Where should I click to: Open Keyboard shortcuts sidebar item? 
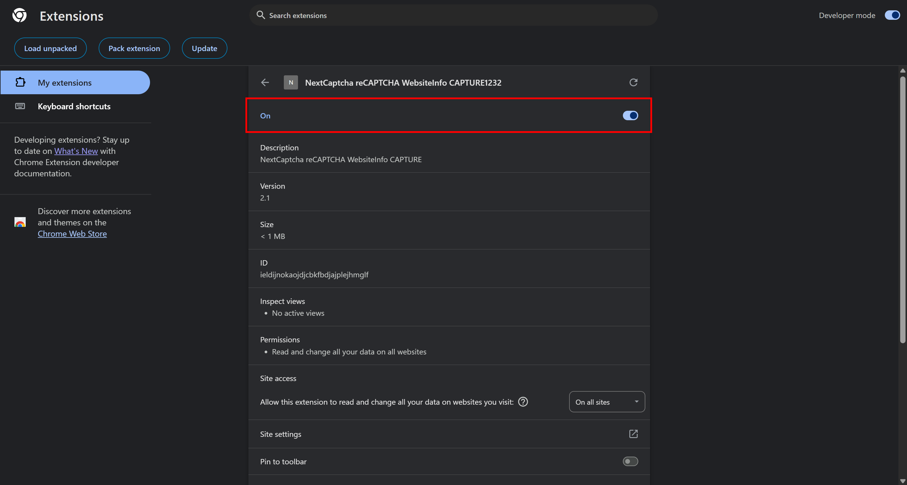pyautogui.click(x=74, y=106)
